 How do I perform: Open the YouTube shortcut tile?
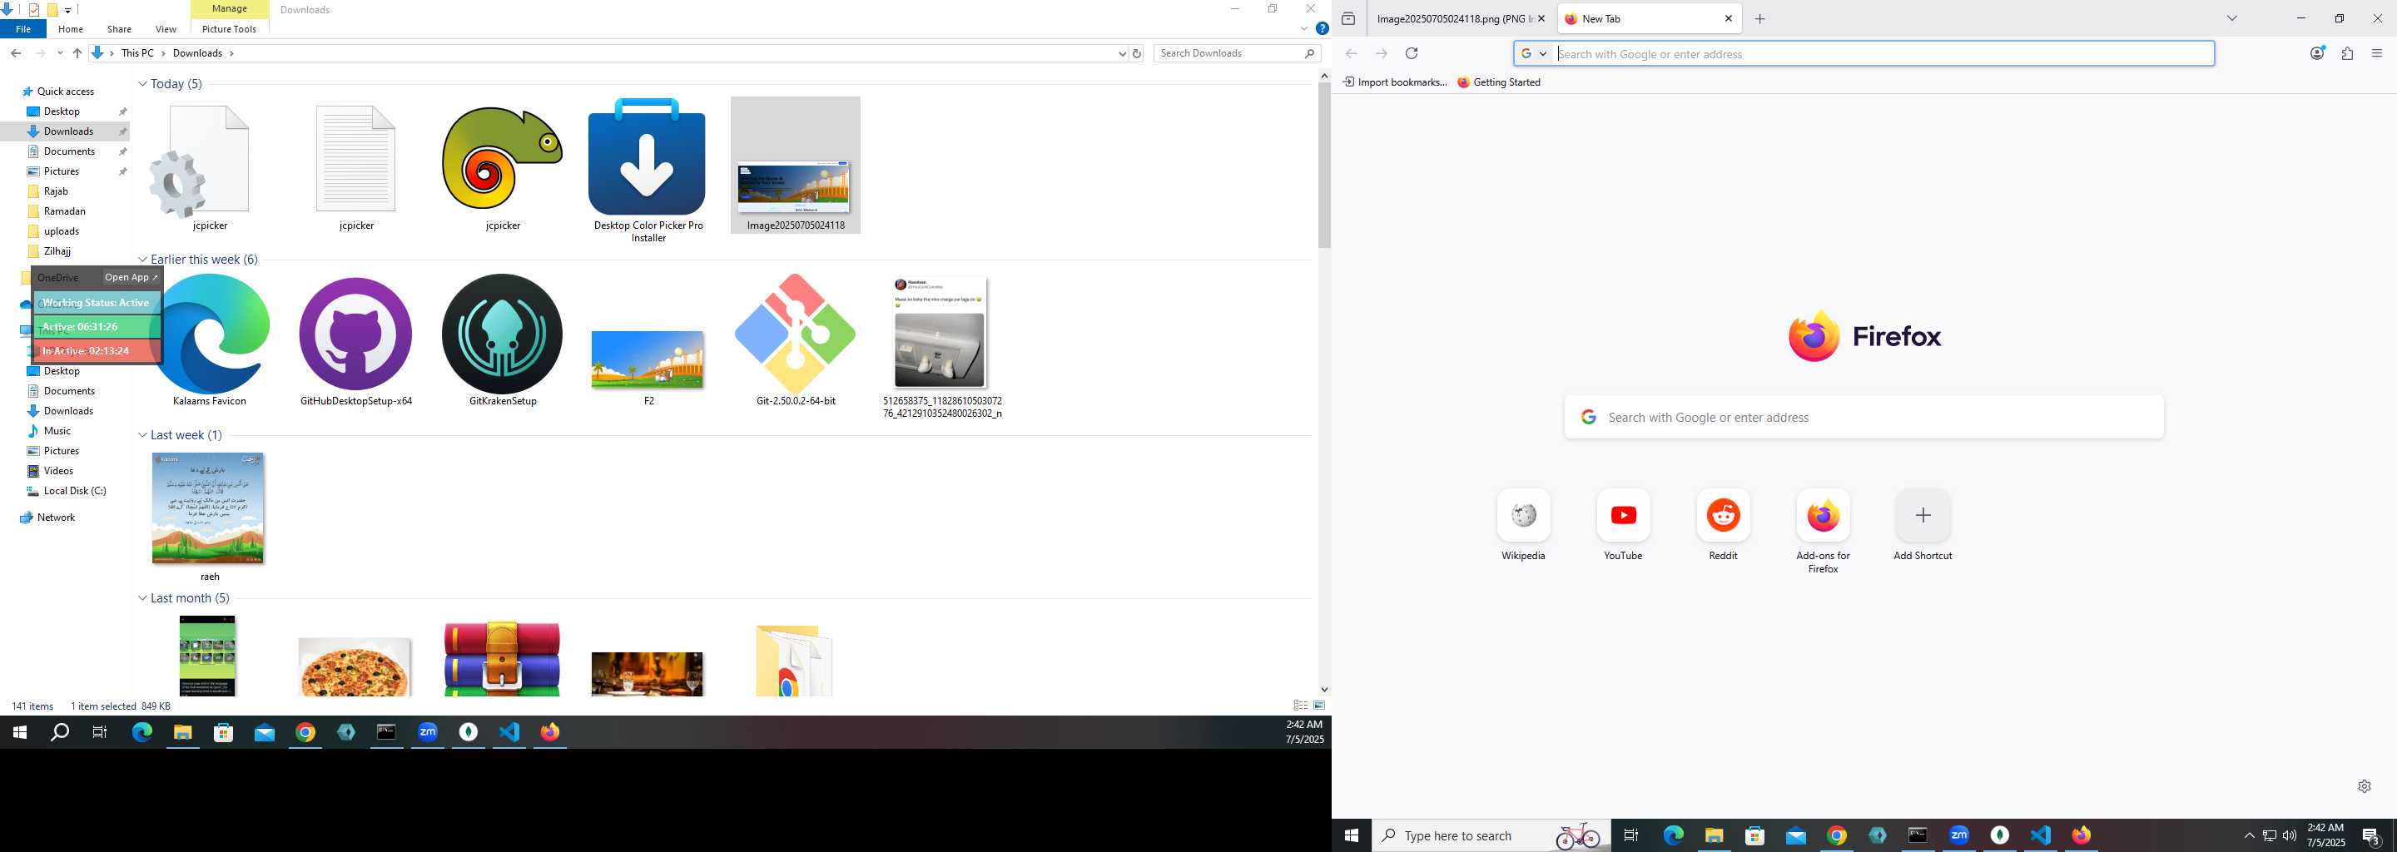click(x=1623, y=514)
